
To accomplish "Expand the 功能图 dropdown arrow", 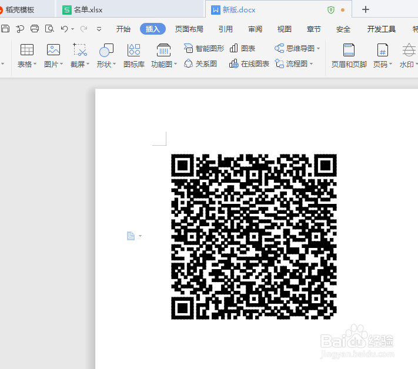I will click(175, 64).
